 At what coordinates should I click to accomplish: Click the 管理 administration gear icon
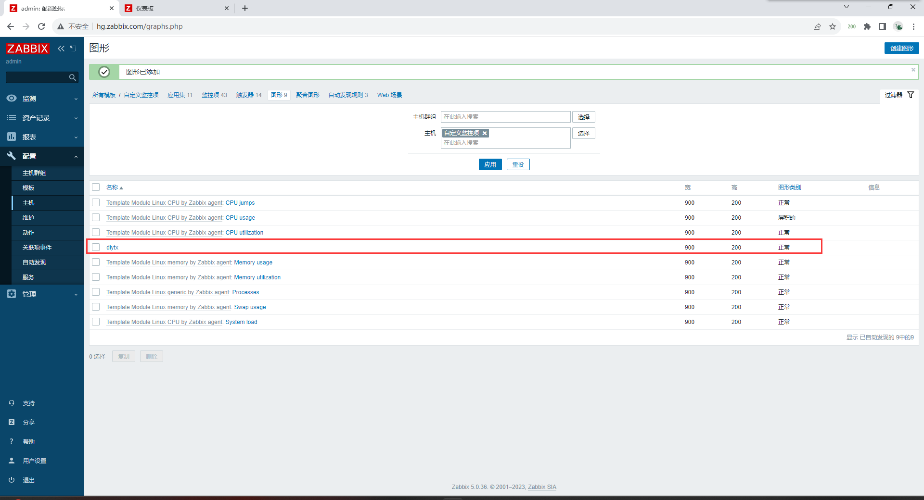tap(12, 294)
